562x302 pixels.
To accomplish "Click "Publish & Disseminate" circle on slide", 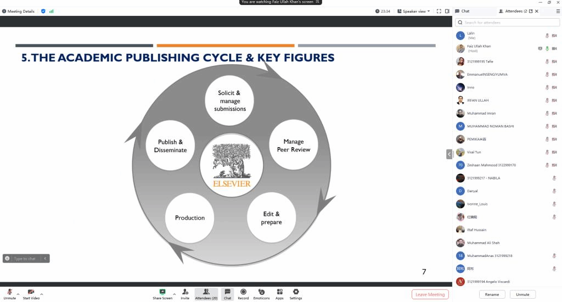I will (170, 146).
